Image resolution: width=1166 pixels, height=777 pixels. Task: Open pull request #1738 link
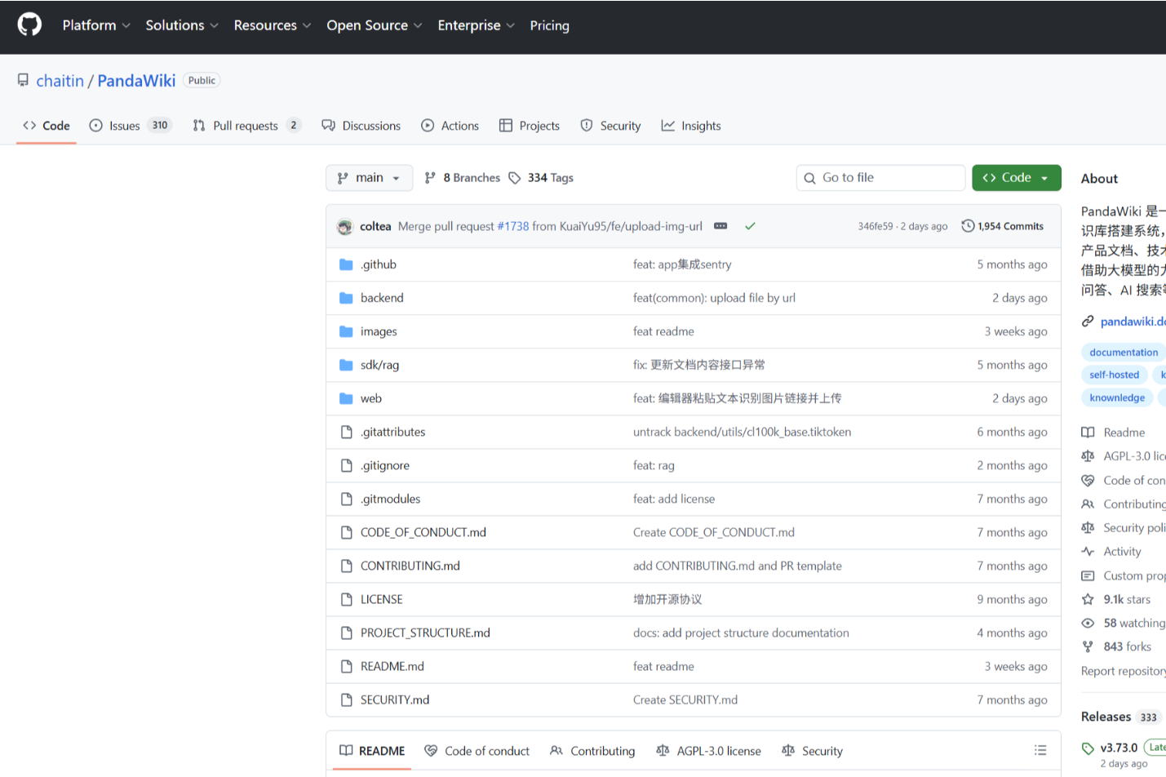click(x=513, y=226)
